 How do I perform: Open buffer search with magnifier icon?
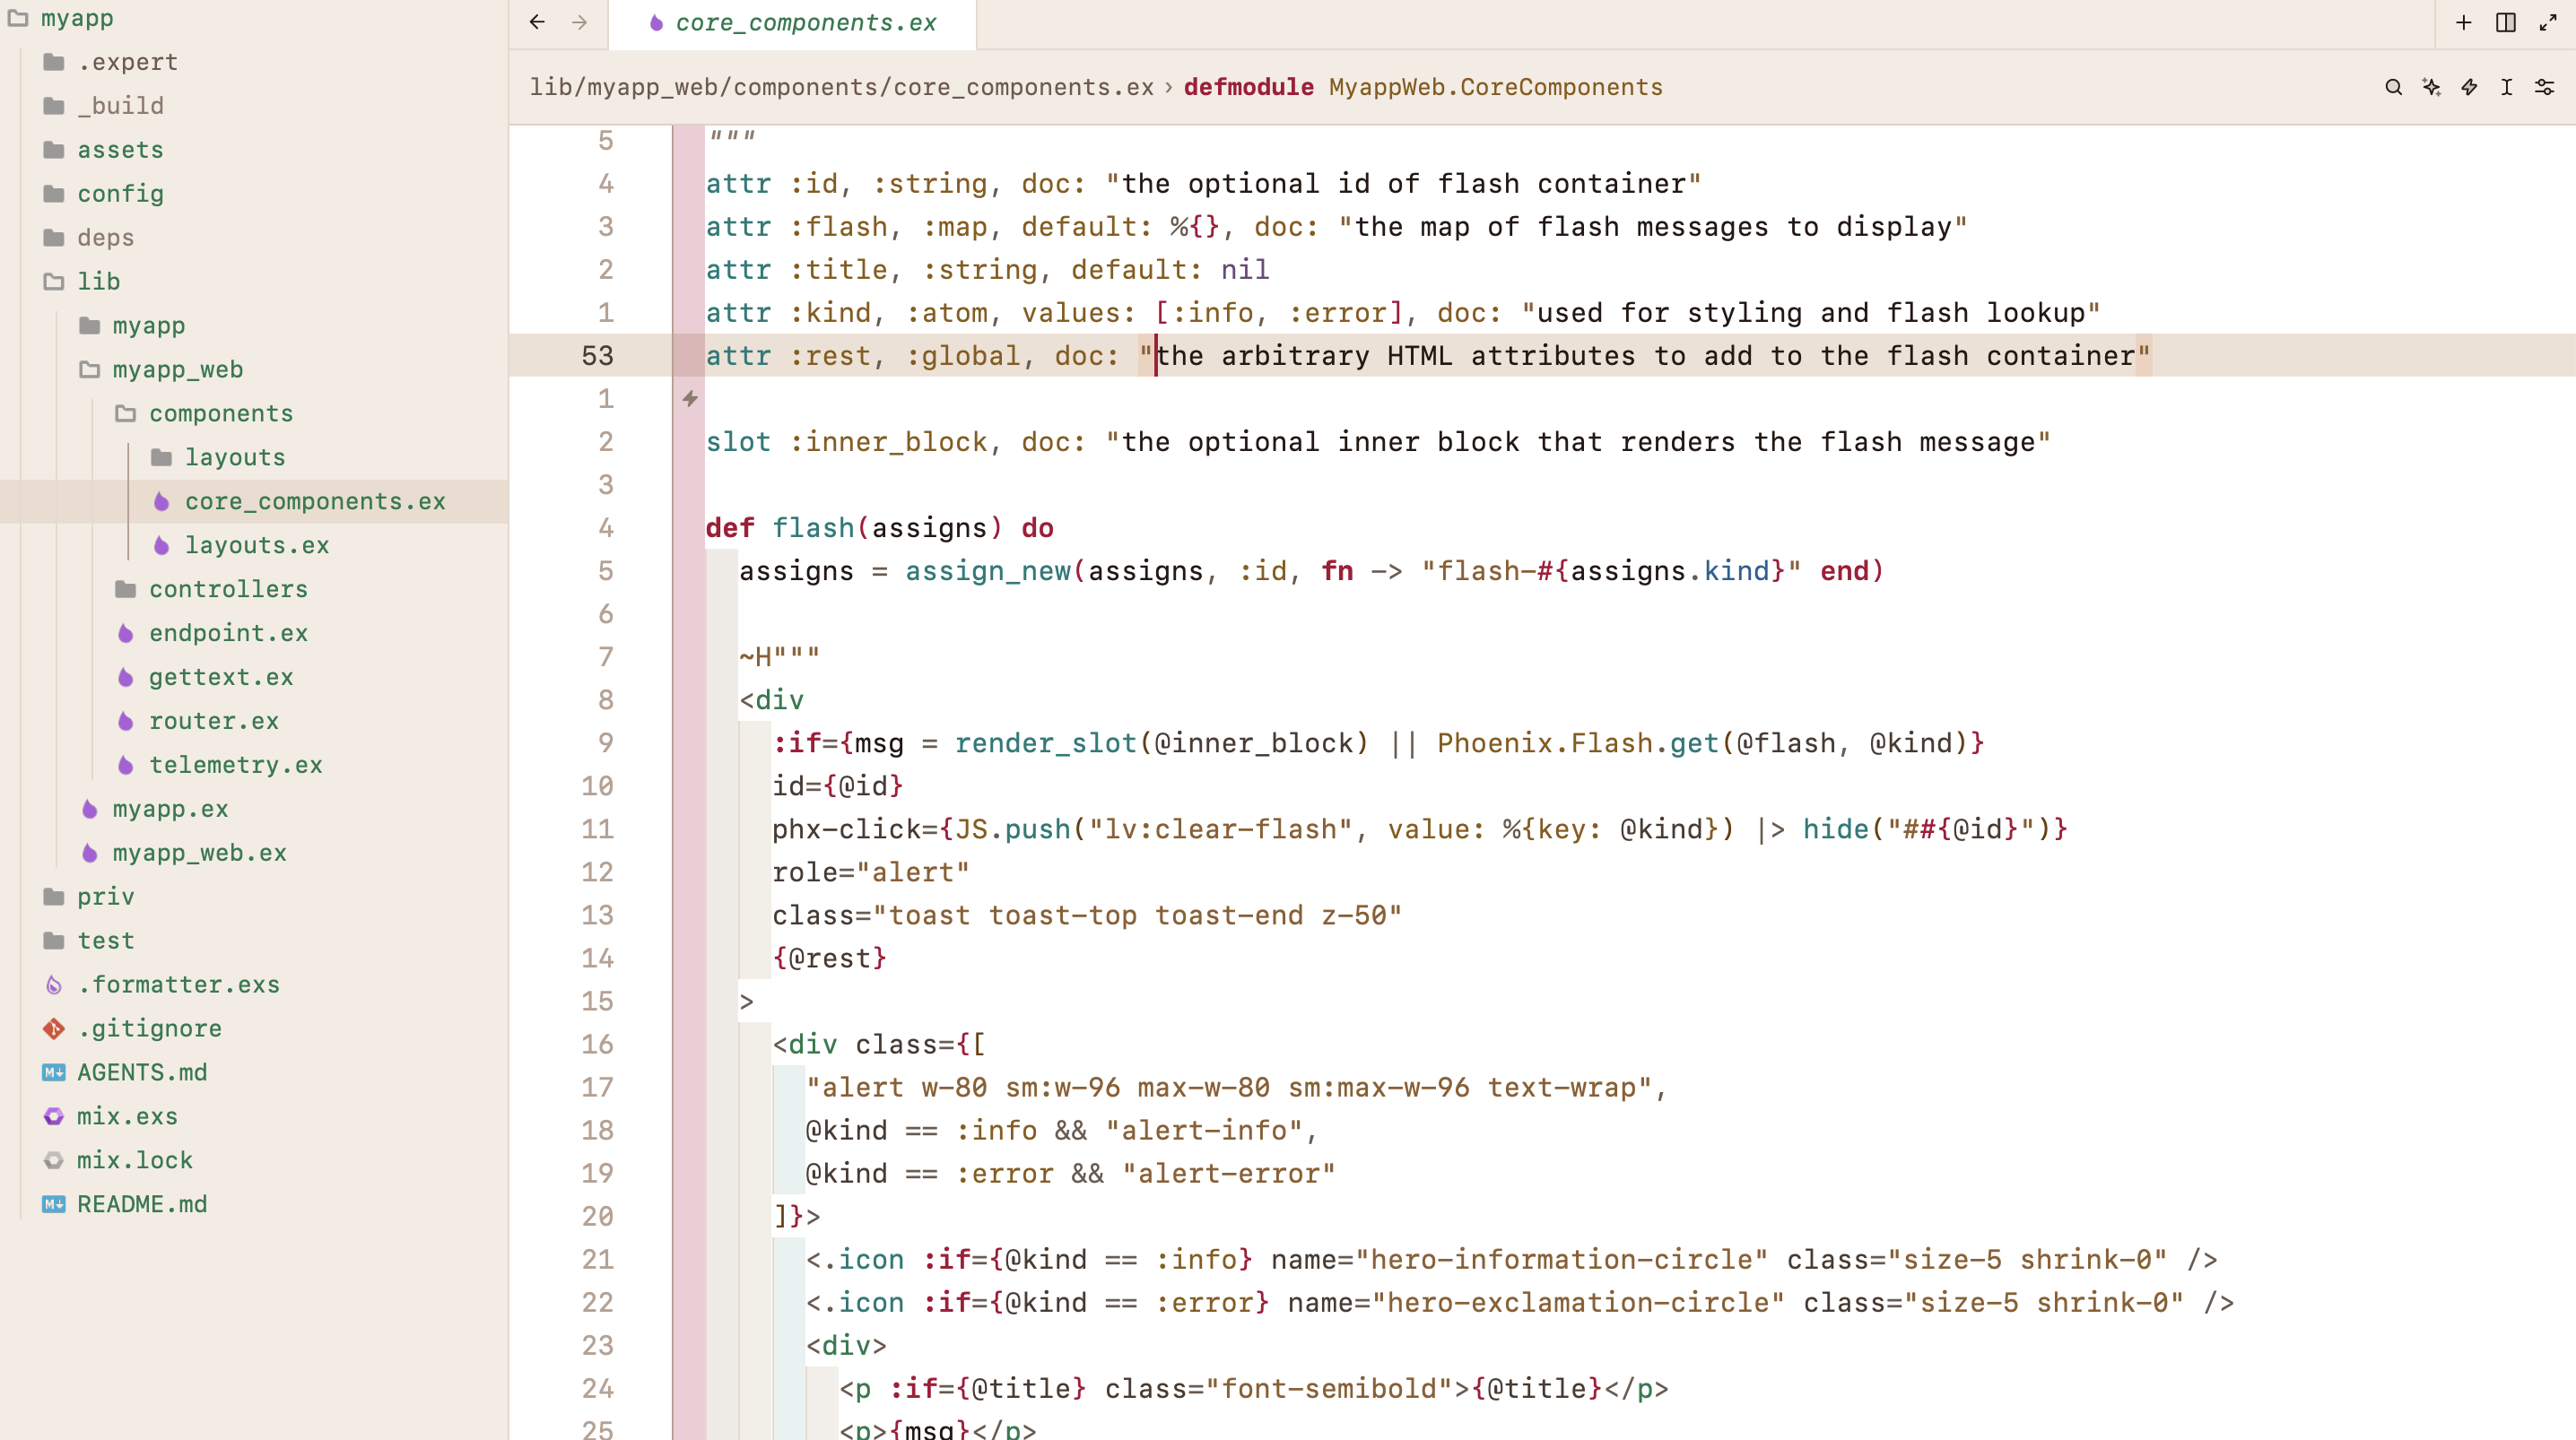(x=2393, y=87)
